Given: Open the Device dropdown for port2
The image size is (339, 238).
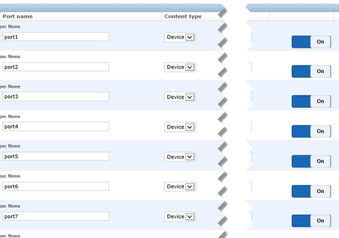Looking at the screenshot, I should pos(180,67).
